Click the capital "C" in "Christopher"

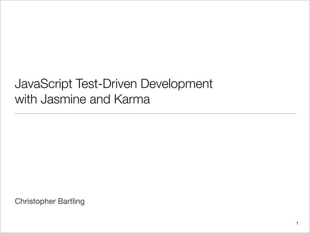[x=17, y=201]
